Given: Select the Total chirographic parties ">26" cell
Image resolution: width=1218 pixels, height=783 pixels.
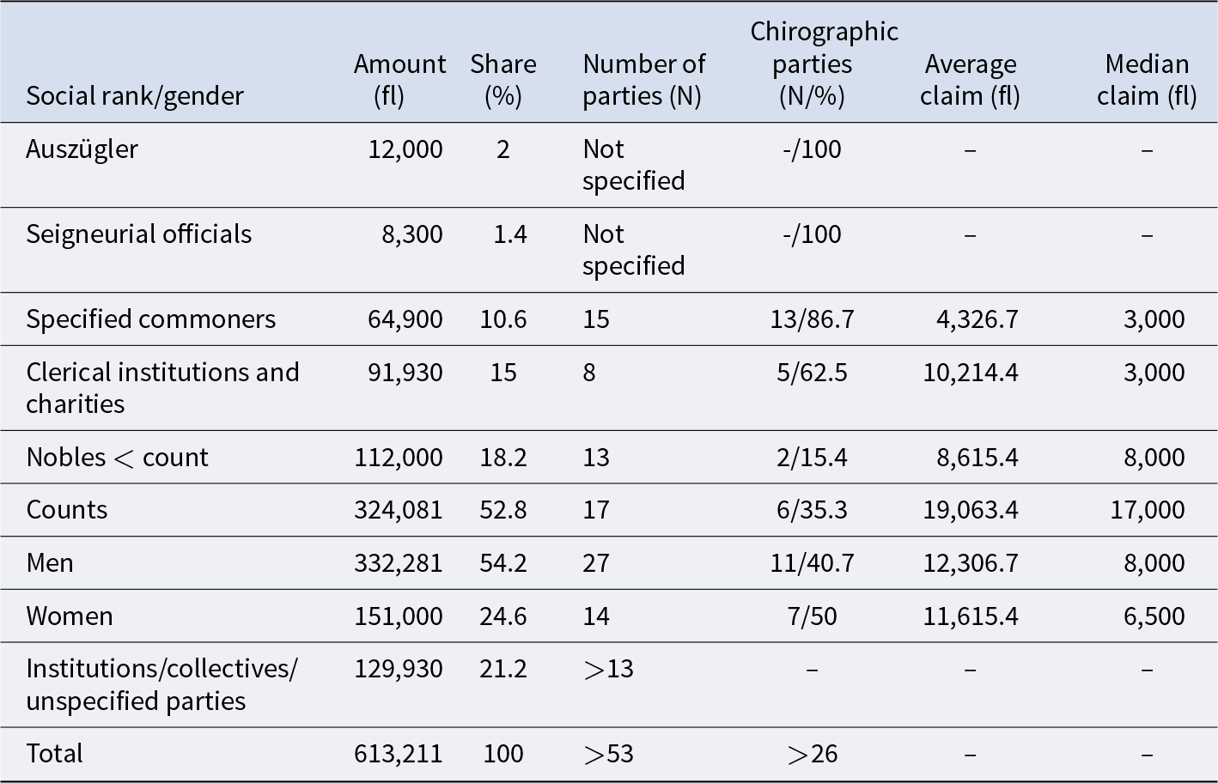Looking at the screenshot, I should pyautogui.click(x=812, y=754).
